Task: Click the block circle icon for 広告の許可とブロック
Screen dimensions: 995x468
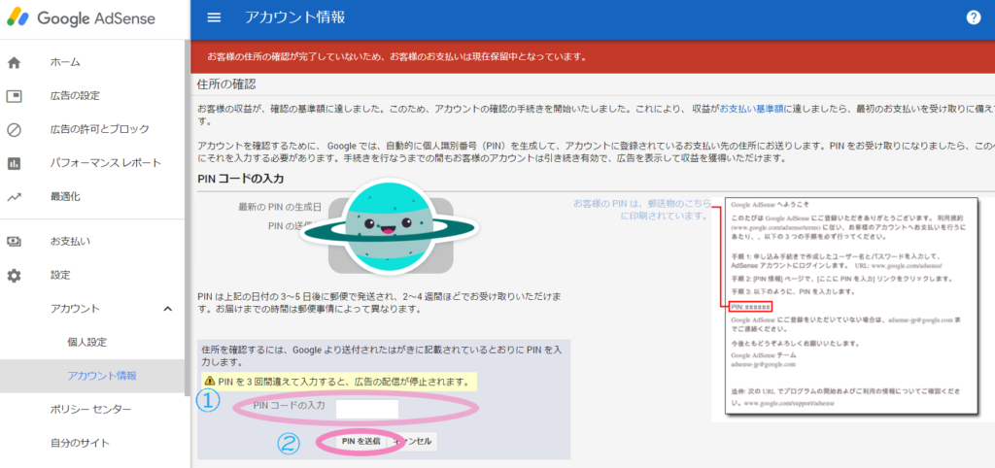Action: (14, 130)
